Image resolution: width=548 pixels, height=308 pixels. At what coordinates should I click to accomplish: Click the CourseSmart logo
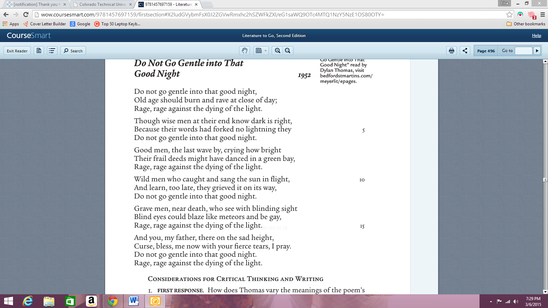point(29,36)
